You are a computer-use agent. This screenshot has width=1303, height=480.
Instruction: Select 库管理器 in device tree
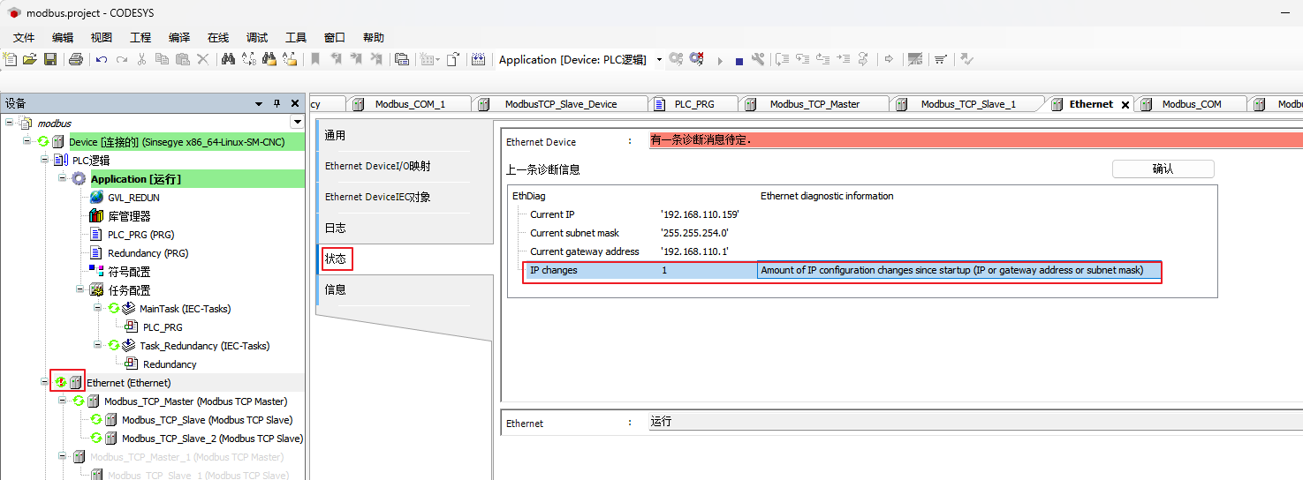[x=129, y=216]
